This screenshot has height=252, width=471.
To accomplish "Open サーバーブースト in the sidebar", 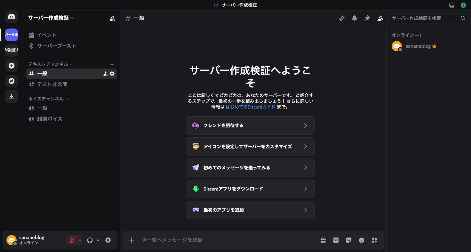I will 71,46.
